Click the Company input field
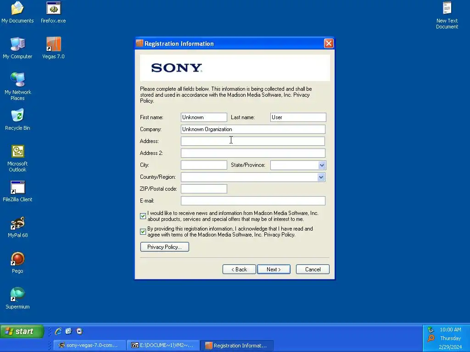This screenshot has width=470, height=352. [253, 129]
